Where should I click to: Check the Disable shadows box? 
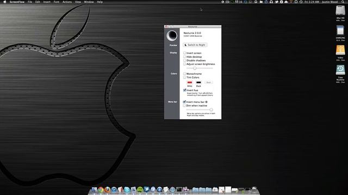click(x=185, y=60)
